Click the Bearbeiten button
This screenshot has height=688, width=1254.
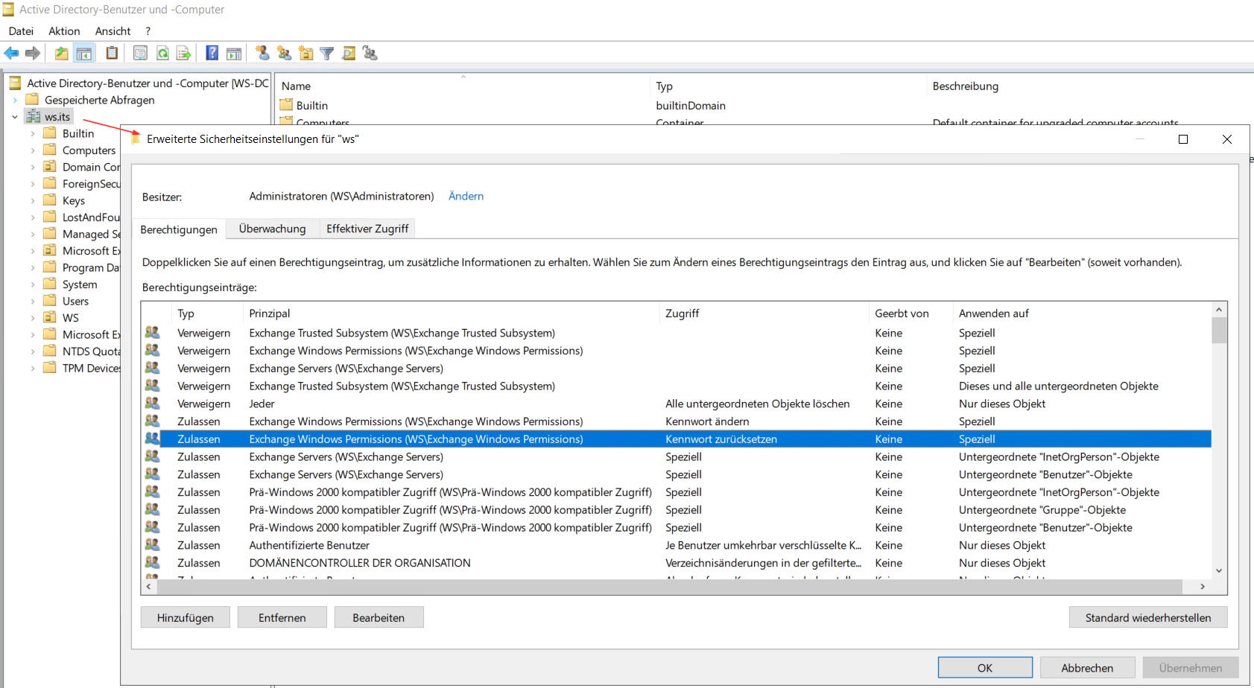pos(379,617)
